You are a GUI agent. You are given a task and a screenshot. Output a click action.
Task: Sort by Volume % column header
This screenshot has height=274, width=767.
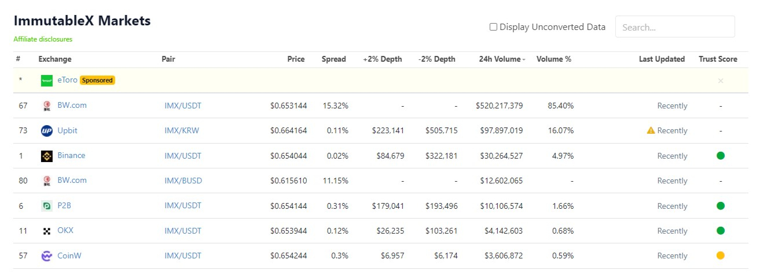[x=554, y=59]
